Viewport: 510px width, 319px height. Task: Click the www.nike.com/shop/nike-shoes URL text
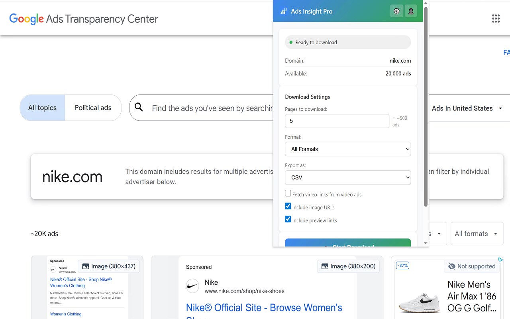coord(245,291)
